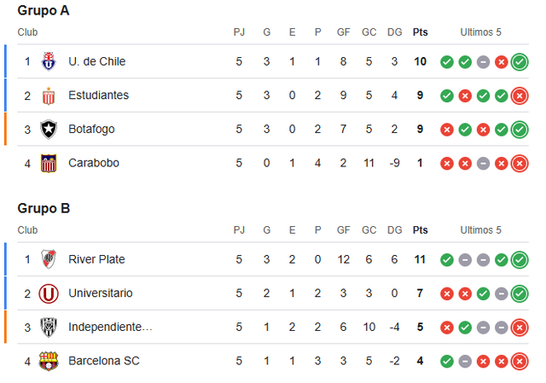Select Carabobo's gray draw indicator
The width and height of the screenshot is (546, 383).
[x=483, y=163]
